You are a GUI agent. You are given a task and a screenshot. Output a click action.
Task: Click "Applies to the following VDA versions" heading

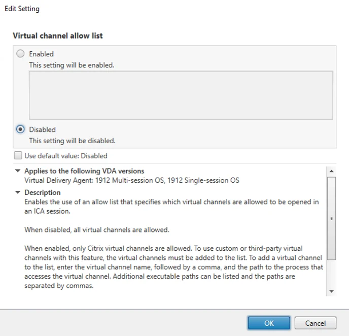point(84,171)
